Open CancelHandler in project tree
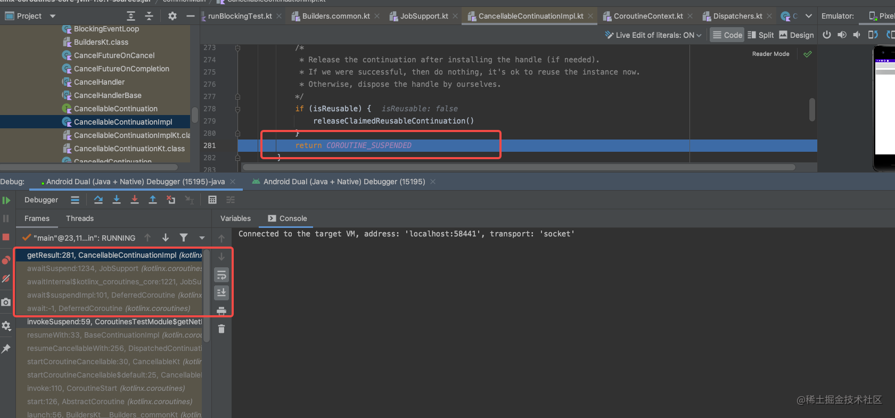The image size is (895, 418). [99, 82]
